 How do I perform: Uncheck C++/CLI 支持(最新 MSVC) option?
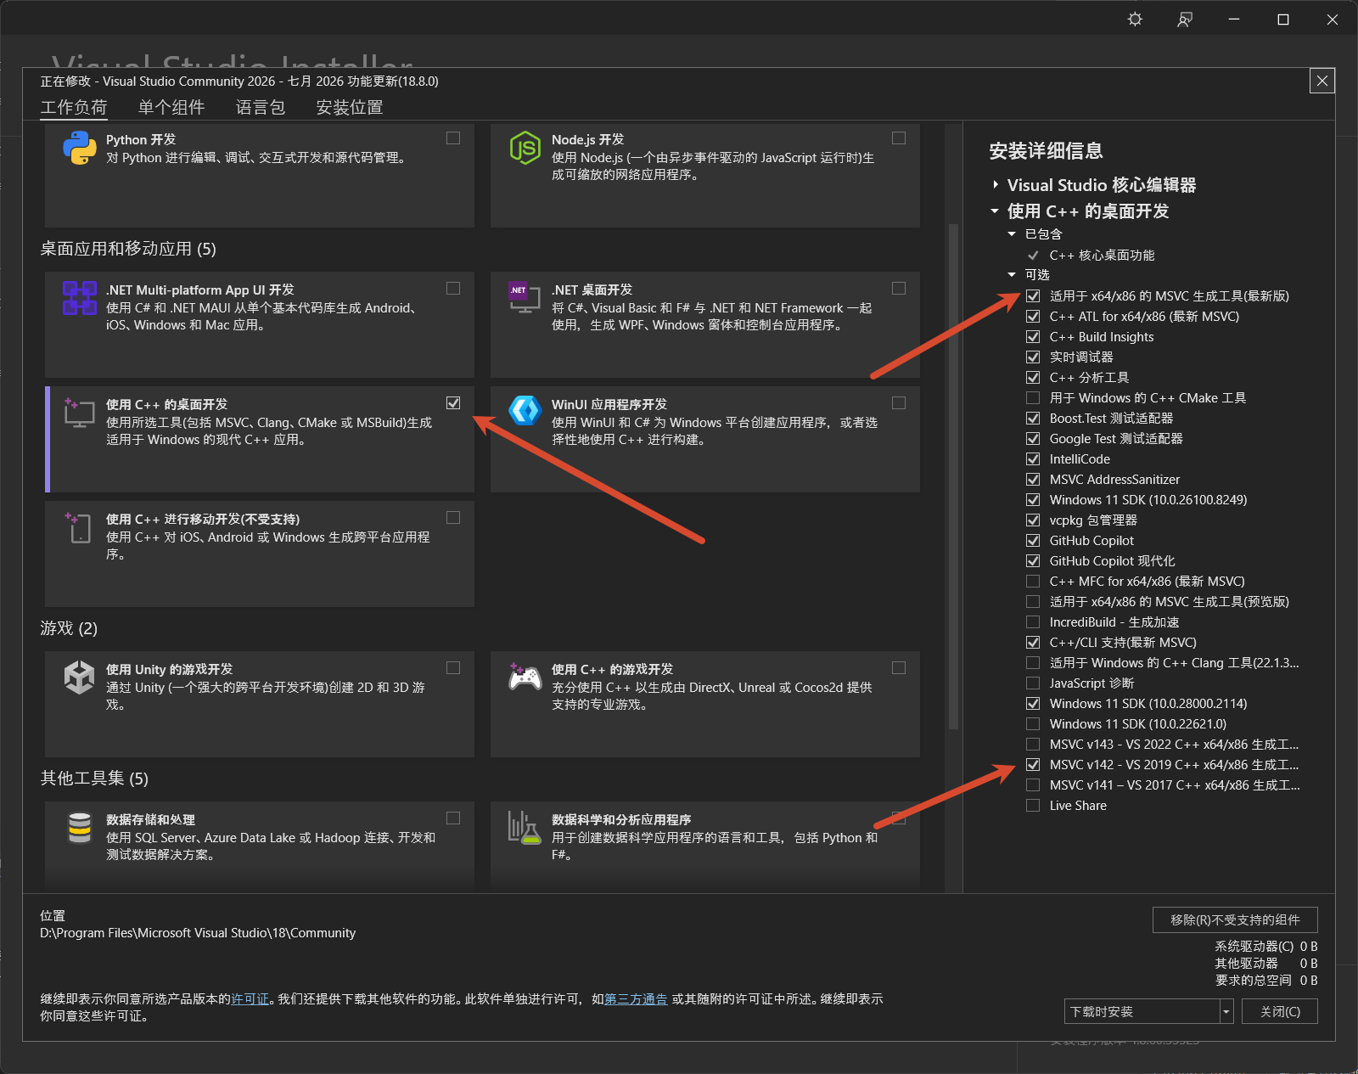coord(1033,642)
